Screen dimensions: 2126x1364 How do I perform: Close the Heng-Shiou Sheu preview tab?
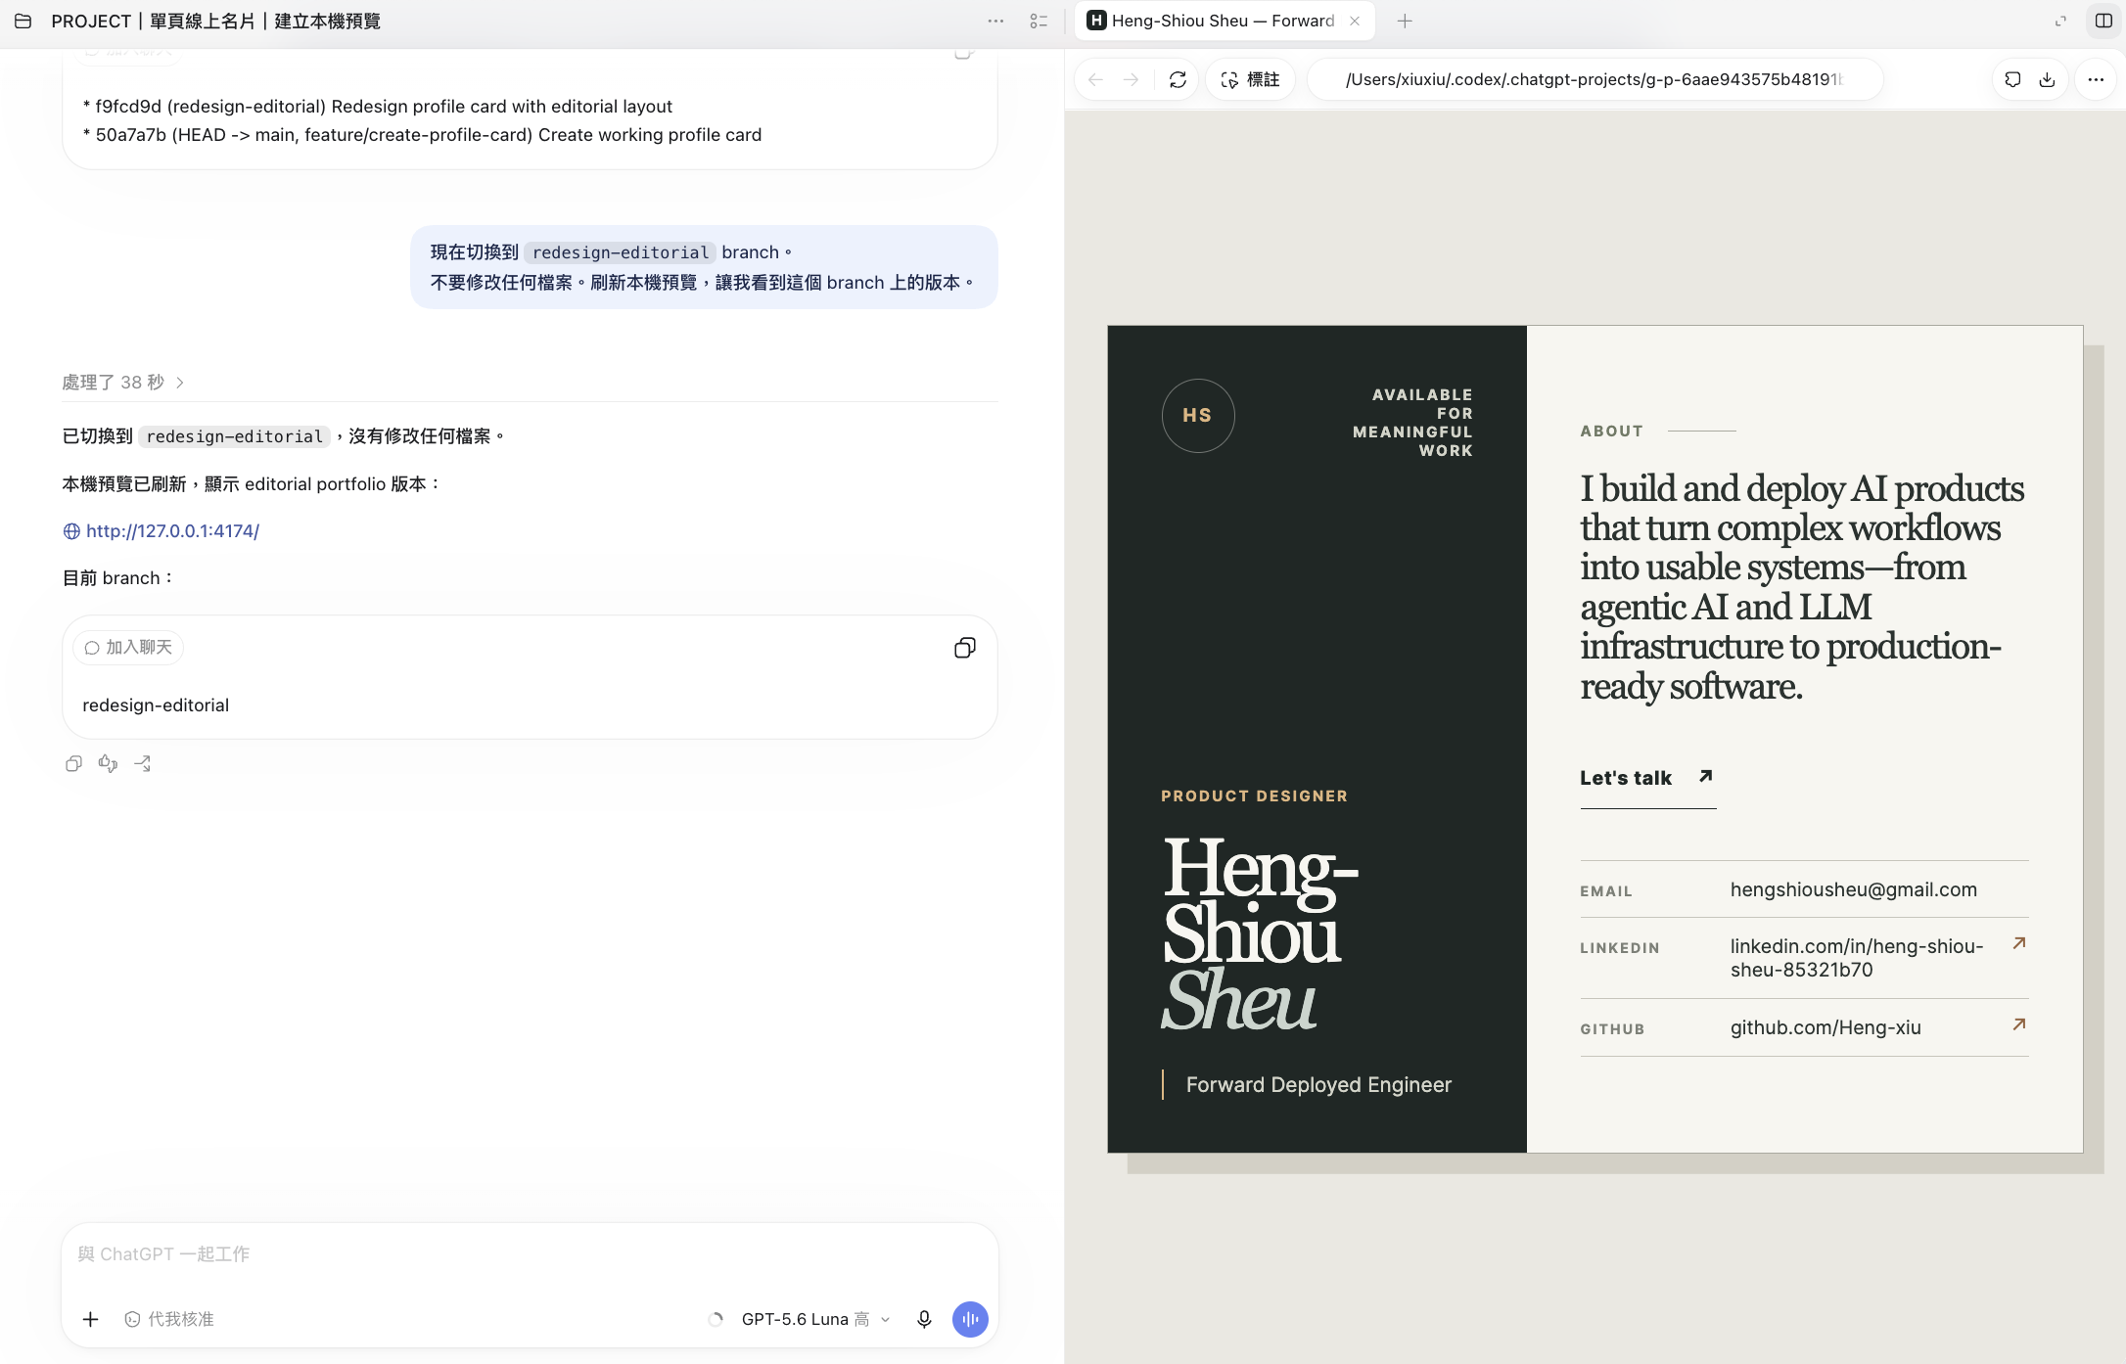[x=1355, y=21]
